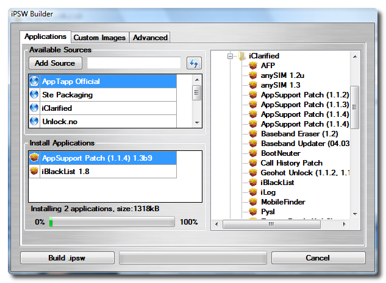
Task: Click the sources list scrollbar thumb
Action: click(x=196, y=93)
